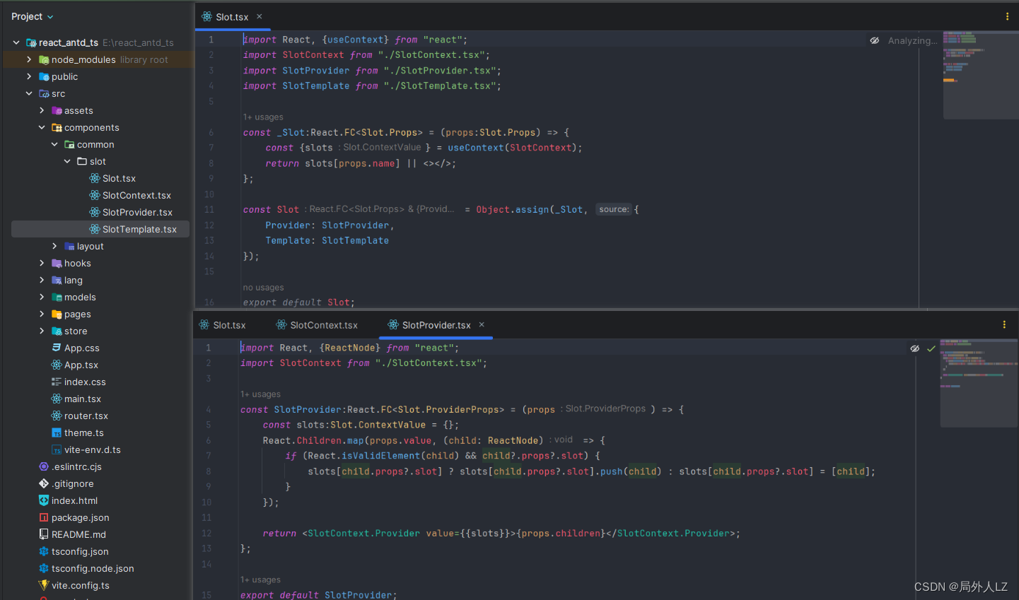Expand the lang folder
Image resolution: width=1019 pixels, height=600 pixels.
pos(42,280)
